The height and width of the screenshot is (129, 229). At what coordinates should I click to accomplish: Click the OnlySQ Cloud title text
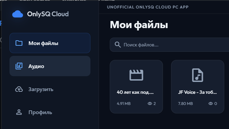(x=48, y=14)
